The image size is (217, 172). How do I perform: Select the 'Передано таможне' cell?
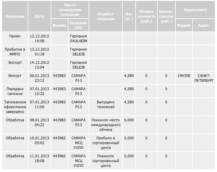tap(15, 91)
